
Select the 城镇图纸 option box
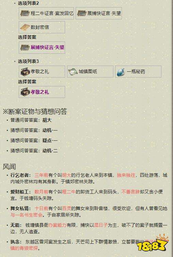pyautogui.click(x=90, y=72)
